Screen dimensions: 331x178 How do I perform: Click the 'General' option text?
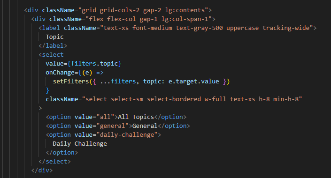click(145, 126)
